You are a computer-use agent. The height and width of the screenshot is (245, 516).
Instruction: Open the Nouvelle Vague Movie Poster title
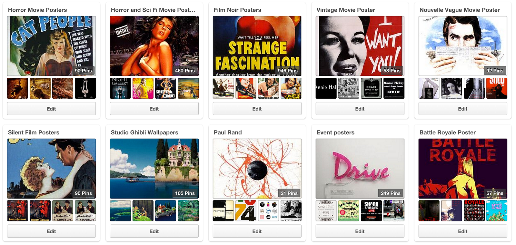pyautogui.click(x=460, y=10)
